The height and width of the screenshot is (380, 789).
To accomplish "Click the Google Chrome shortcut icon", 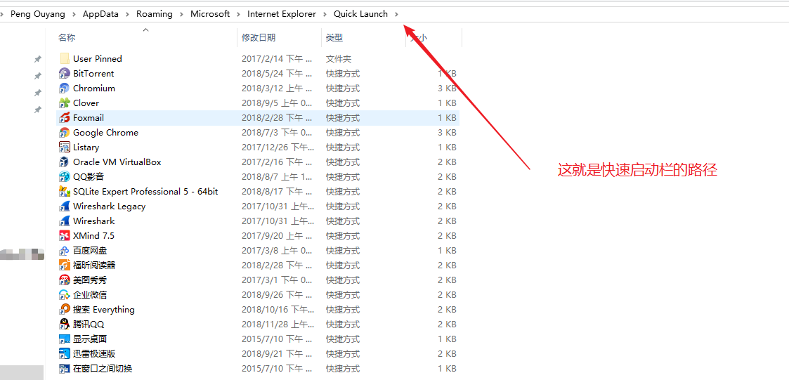I will [x=65, y=132].
